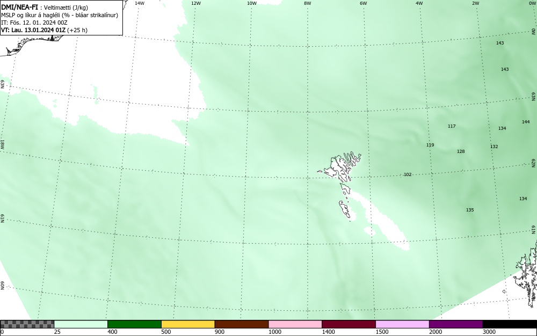537x336 pixels.
Task: Click the legend scale value 400
Action: click(112, 332)
